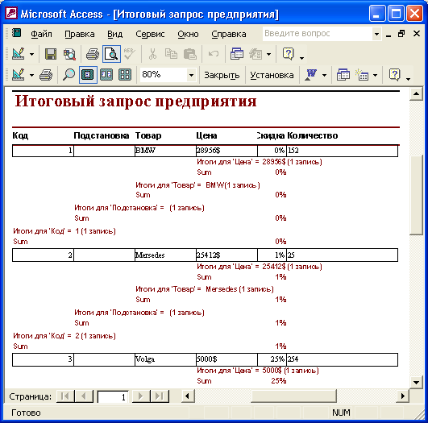Open the Вид menu
The height and width of the screenshot is (423, 428).
[x=114, y=34]
